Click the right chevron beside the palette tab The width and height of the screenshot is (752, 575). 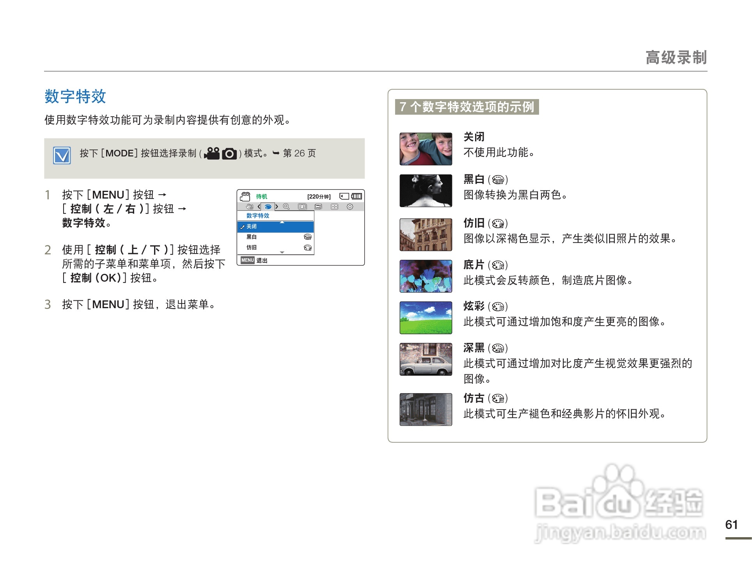[x=277, y=207]
